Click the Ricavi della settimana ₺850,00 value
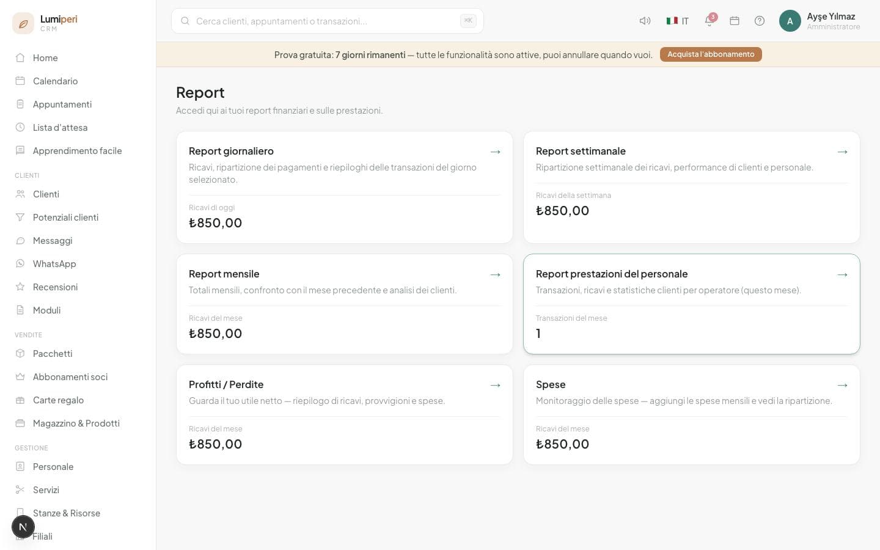The width and height of the screenshot is (880, 550). point(562,211)
